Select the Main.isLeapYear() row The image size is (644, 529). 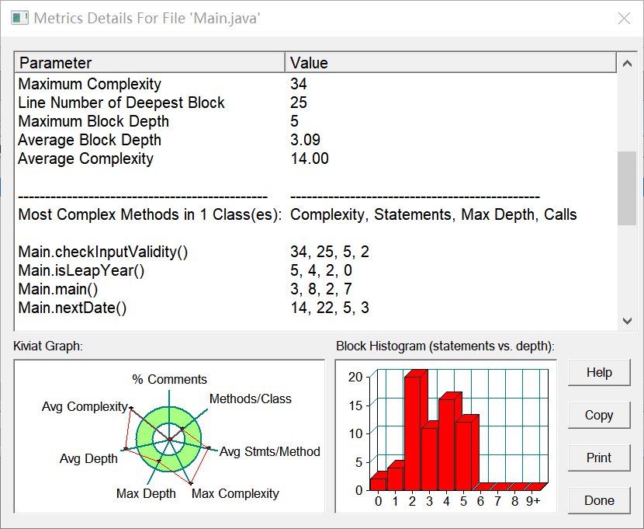pyautogui.click(x=316, y=270)
